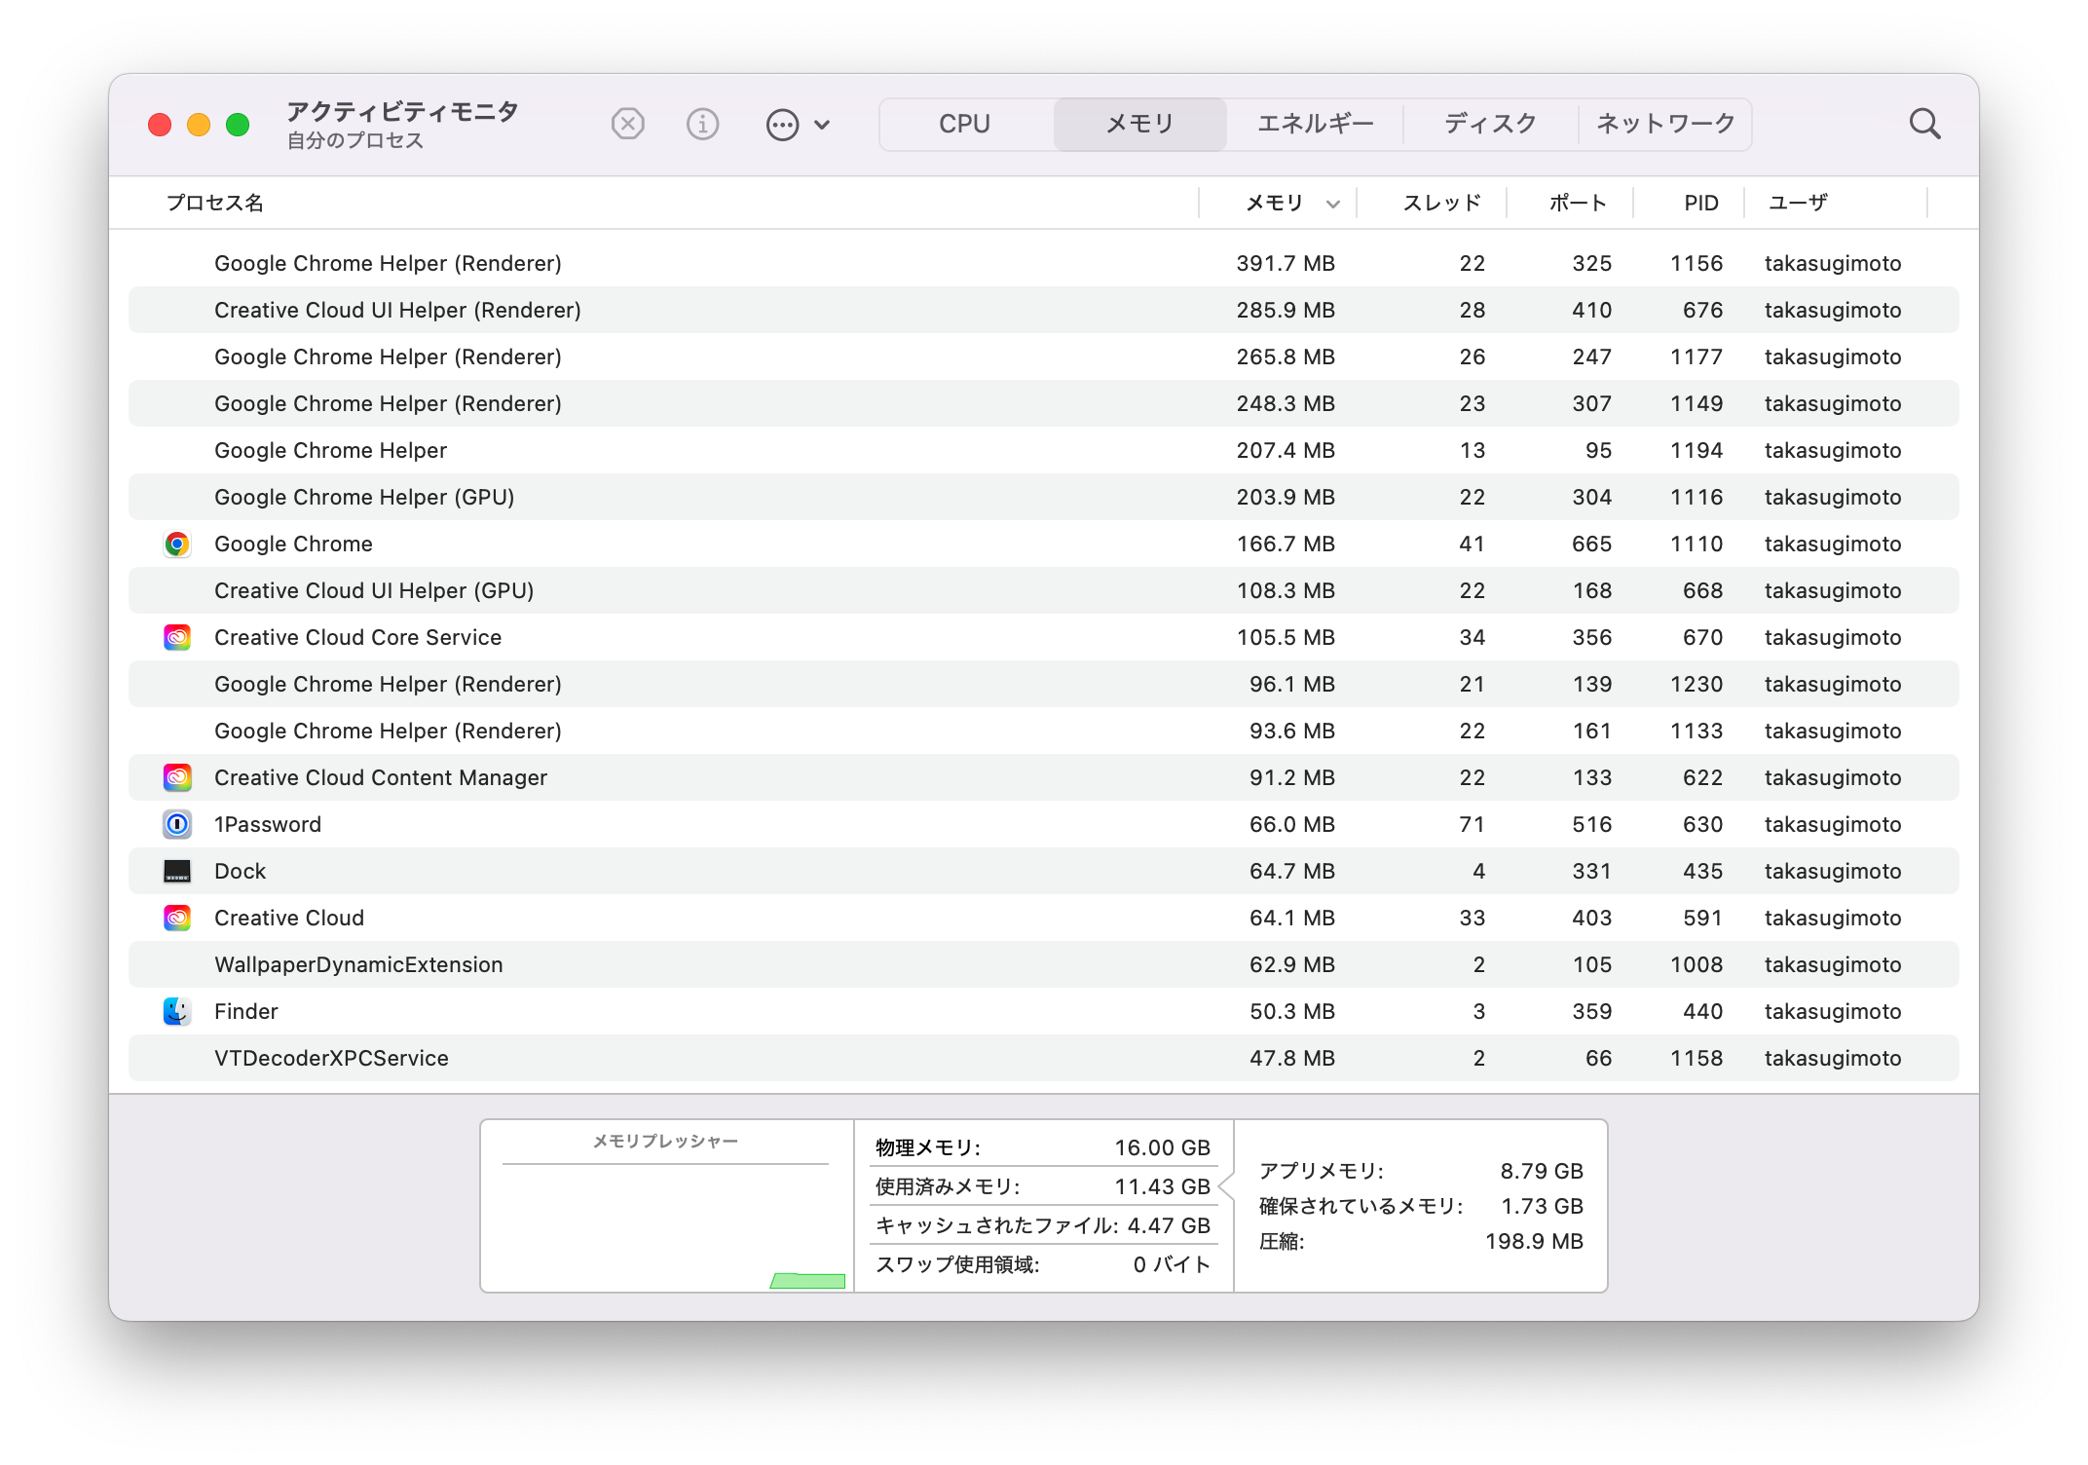The width and height of the screenshot is (2088, 1465).
Task: Select the Creative Cloud Core Service icon
Action: pyautogui.click(x=176, y=637)
